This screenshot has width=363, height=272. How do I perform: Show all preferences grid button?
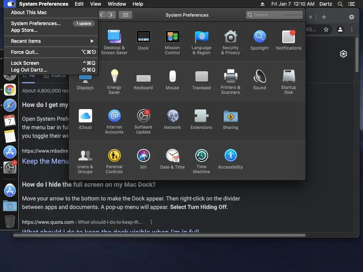[125, 15]
